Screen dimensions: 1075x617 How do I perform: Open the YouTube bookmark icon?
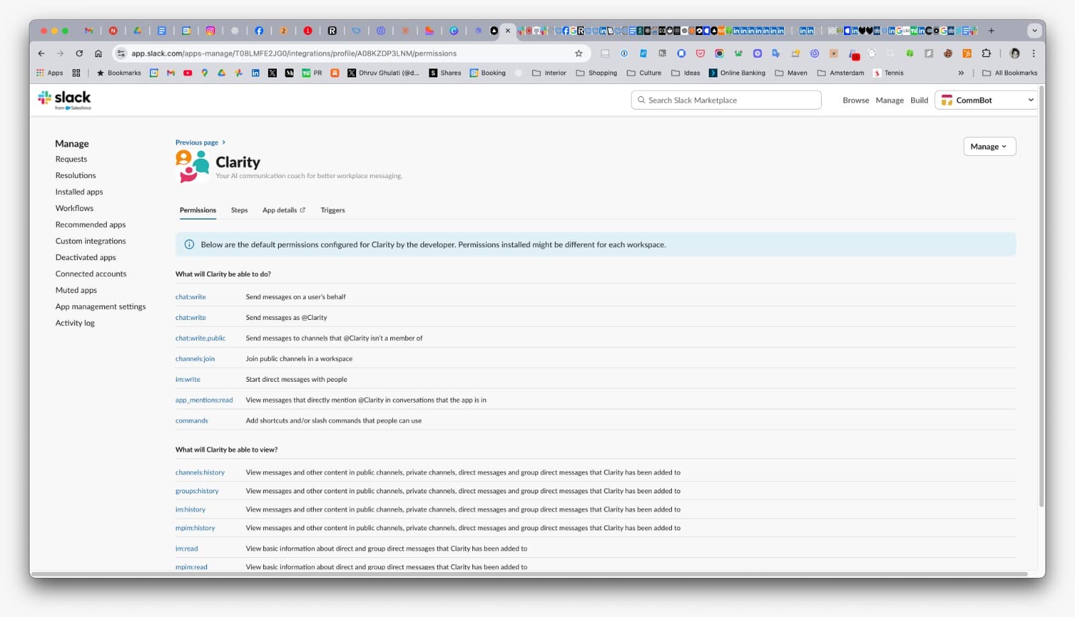point(187,73)
